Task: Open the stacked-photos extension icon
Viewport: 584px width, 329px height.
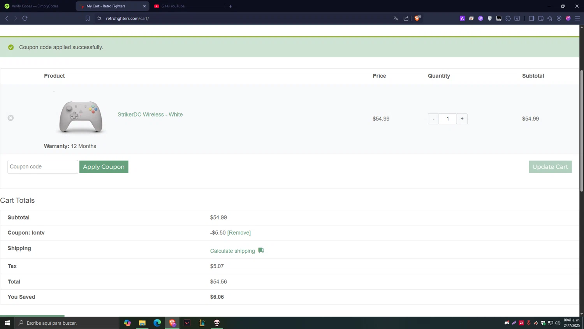Action: coord(471,18)
